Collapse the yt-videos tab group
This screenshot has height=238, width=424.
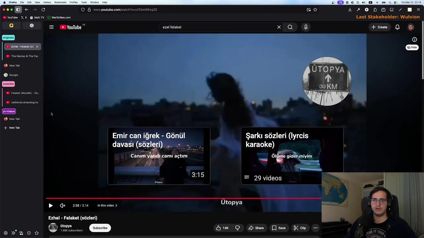(9, 111)
